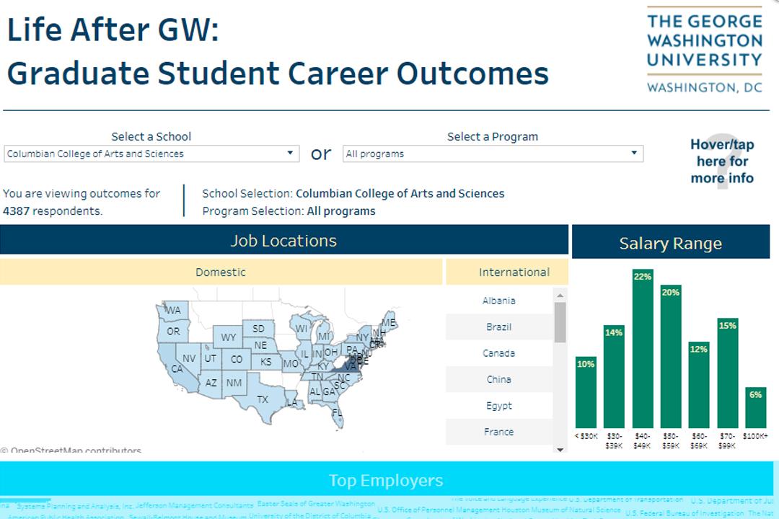Select U.S. Department of Transportation employer
Screen dimensions: 779x519
[625, 498]
